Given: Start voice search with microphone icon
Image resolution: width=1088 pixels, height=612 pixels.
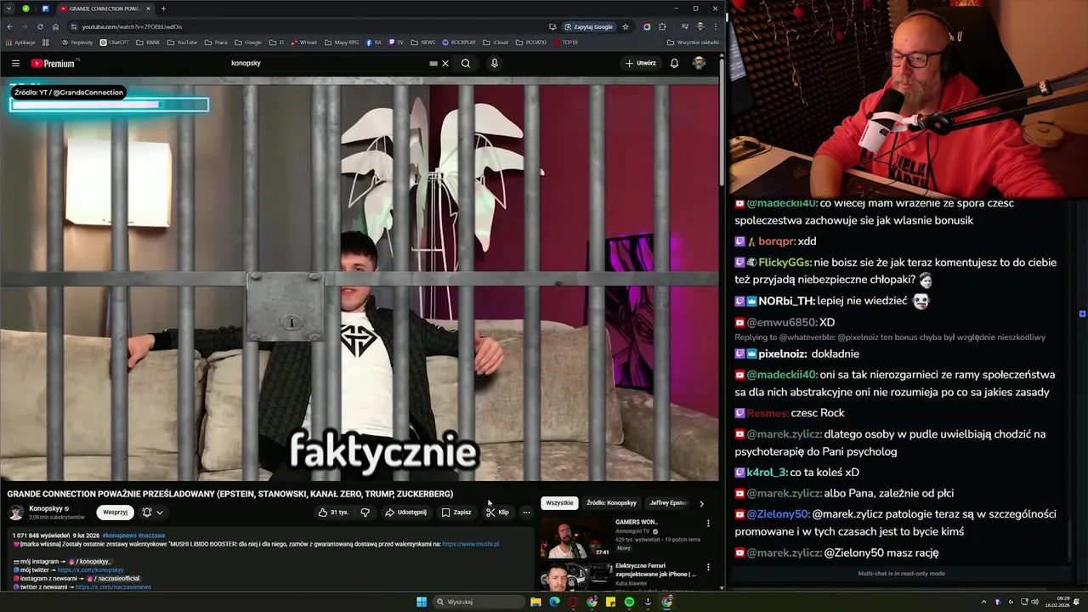Looking at the screenshot, I should 494,63.
